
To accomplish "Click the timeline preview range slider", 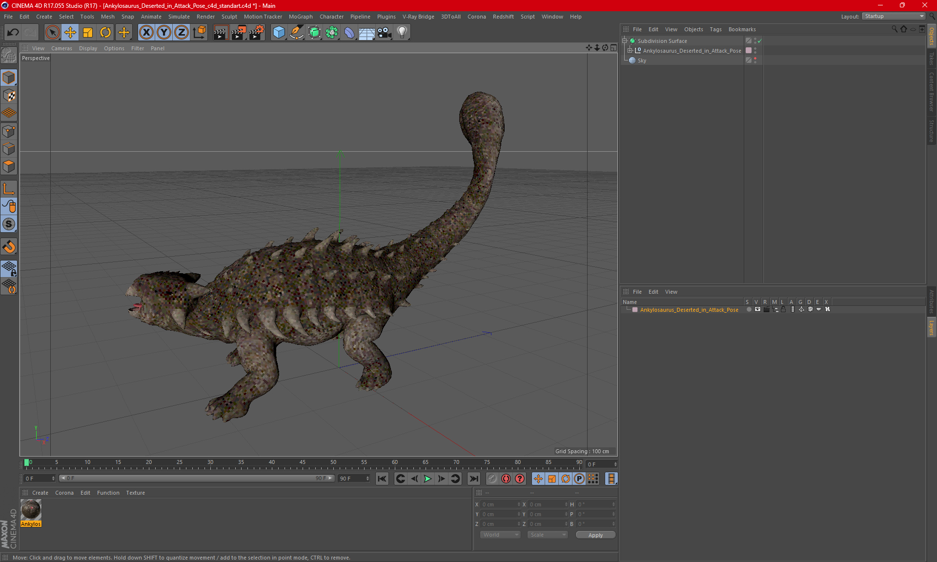I will [x=196, y=478].
